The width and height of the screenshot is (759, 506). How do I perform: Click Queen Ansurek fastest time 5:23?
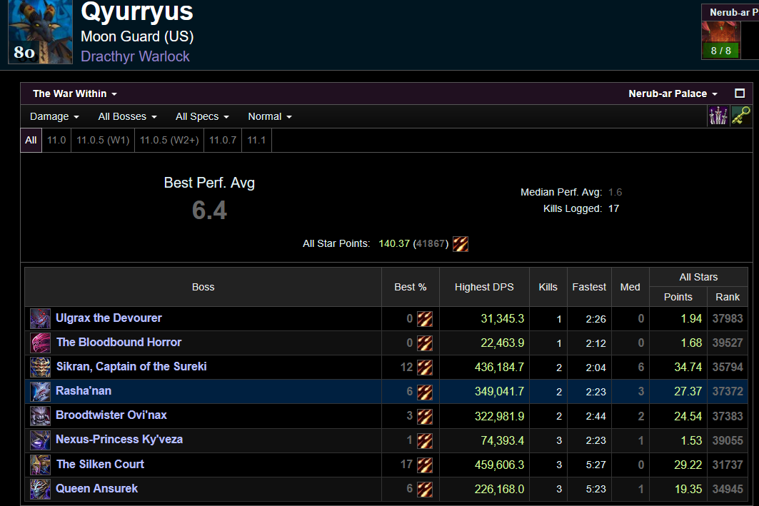click(596, 490)
